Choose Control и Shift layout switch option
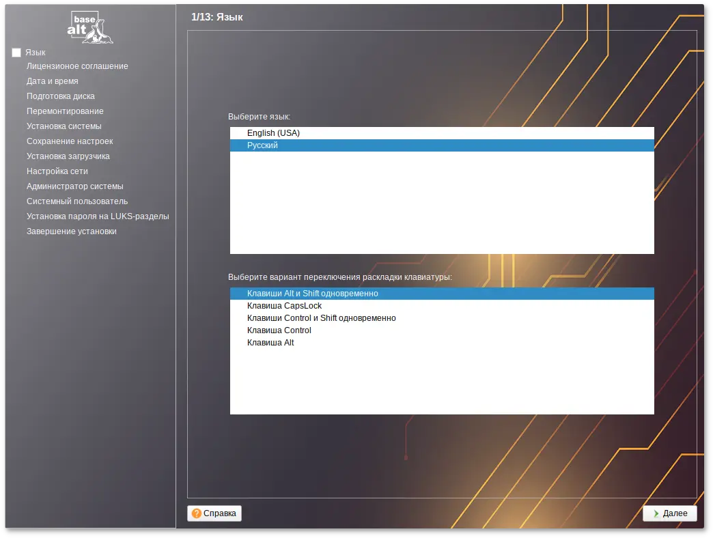The image size is (713, 538). tap(321, 318)
